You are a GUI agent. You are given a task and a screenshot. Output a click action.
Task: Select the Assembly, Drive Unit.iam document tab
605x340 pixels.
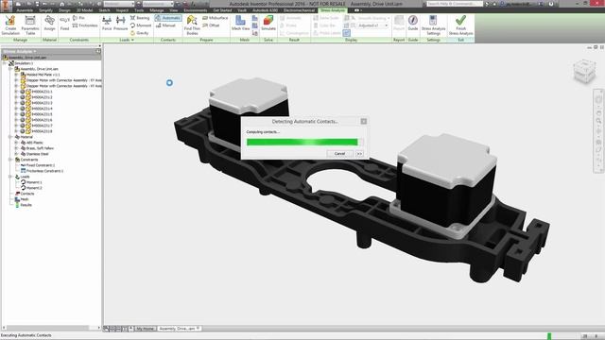coord(180,329)
